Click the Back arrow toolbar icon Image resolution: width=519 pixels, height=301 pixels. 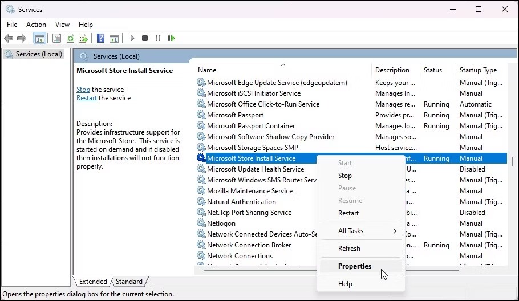(9, 38)
